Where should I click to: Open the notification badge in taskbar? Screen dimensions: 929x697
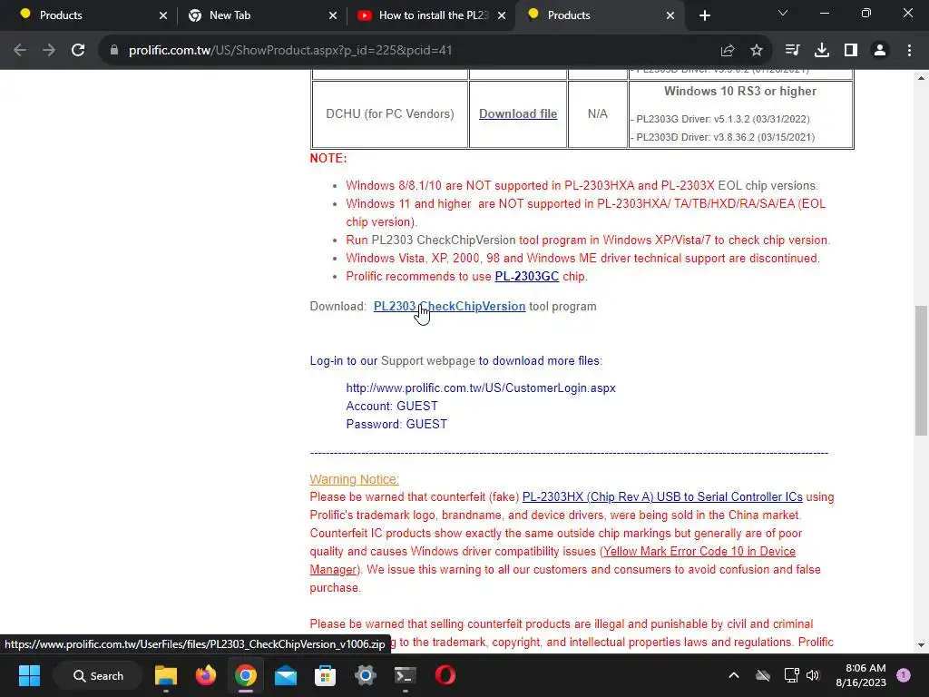click(904, 675)
